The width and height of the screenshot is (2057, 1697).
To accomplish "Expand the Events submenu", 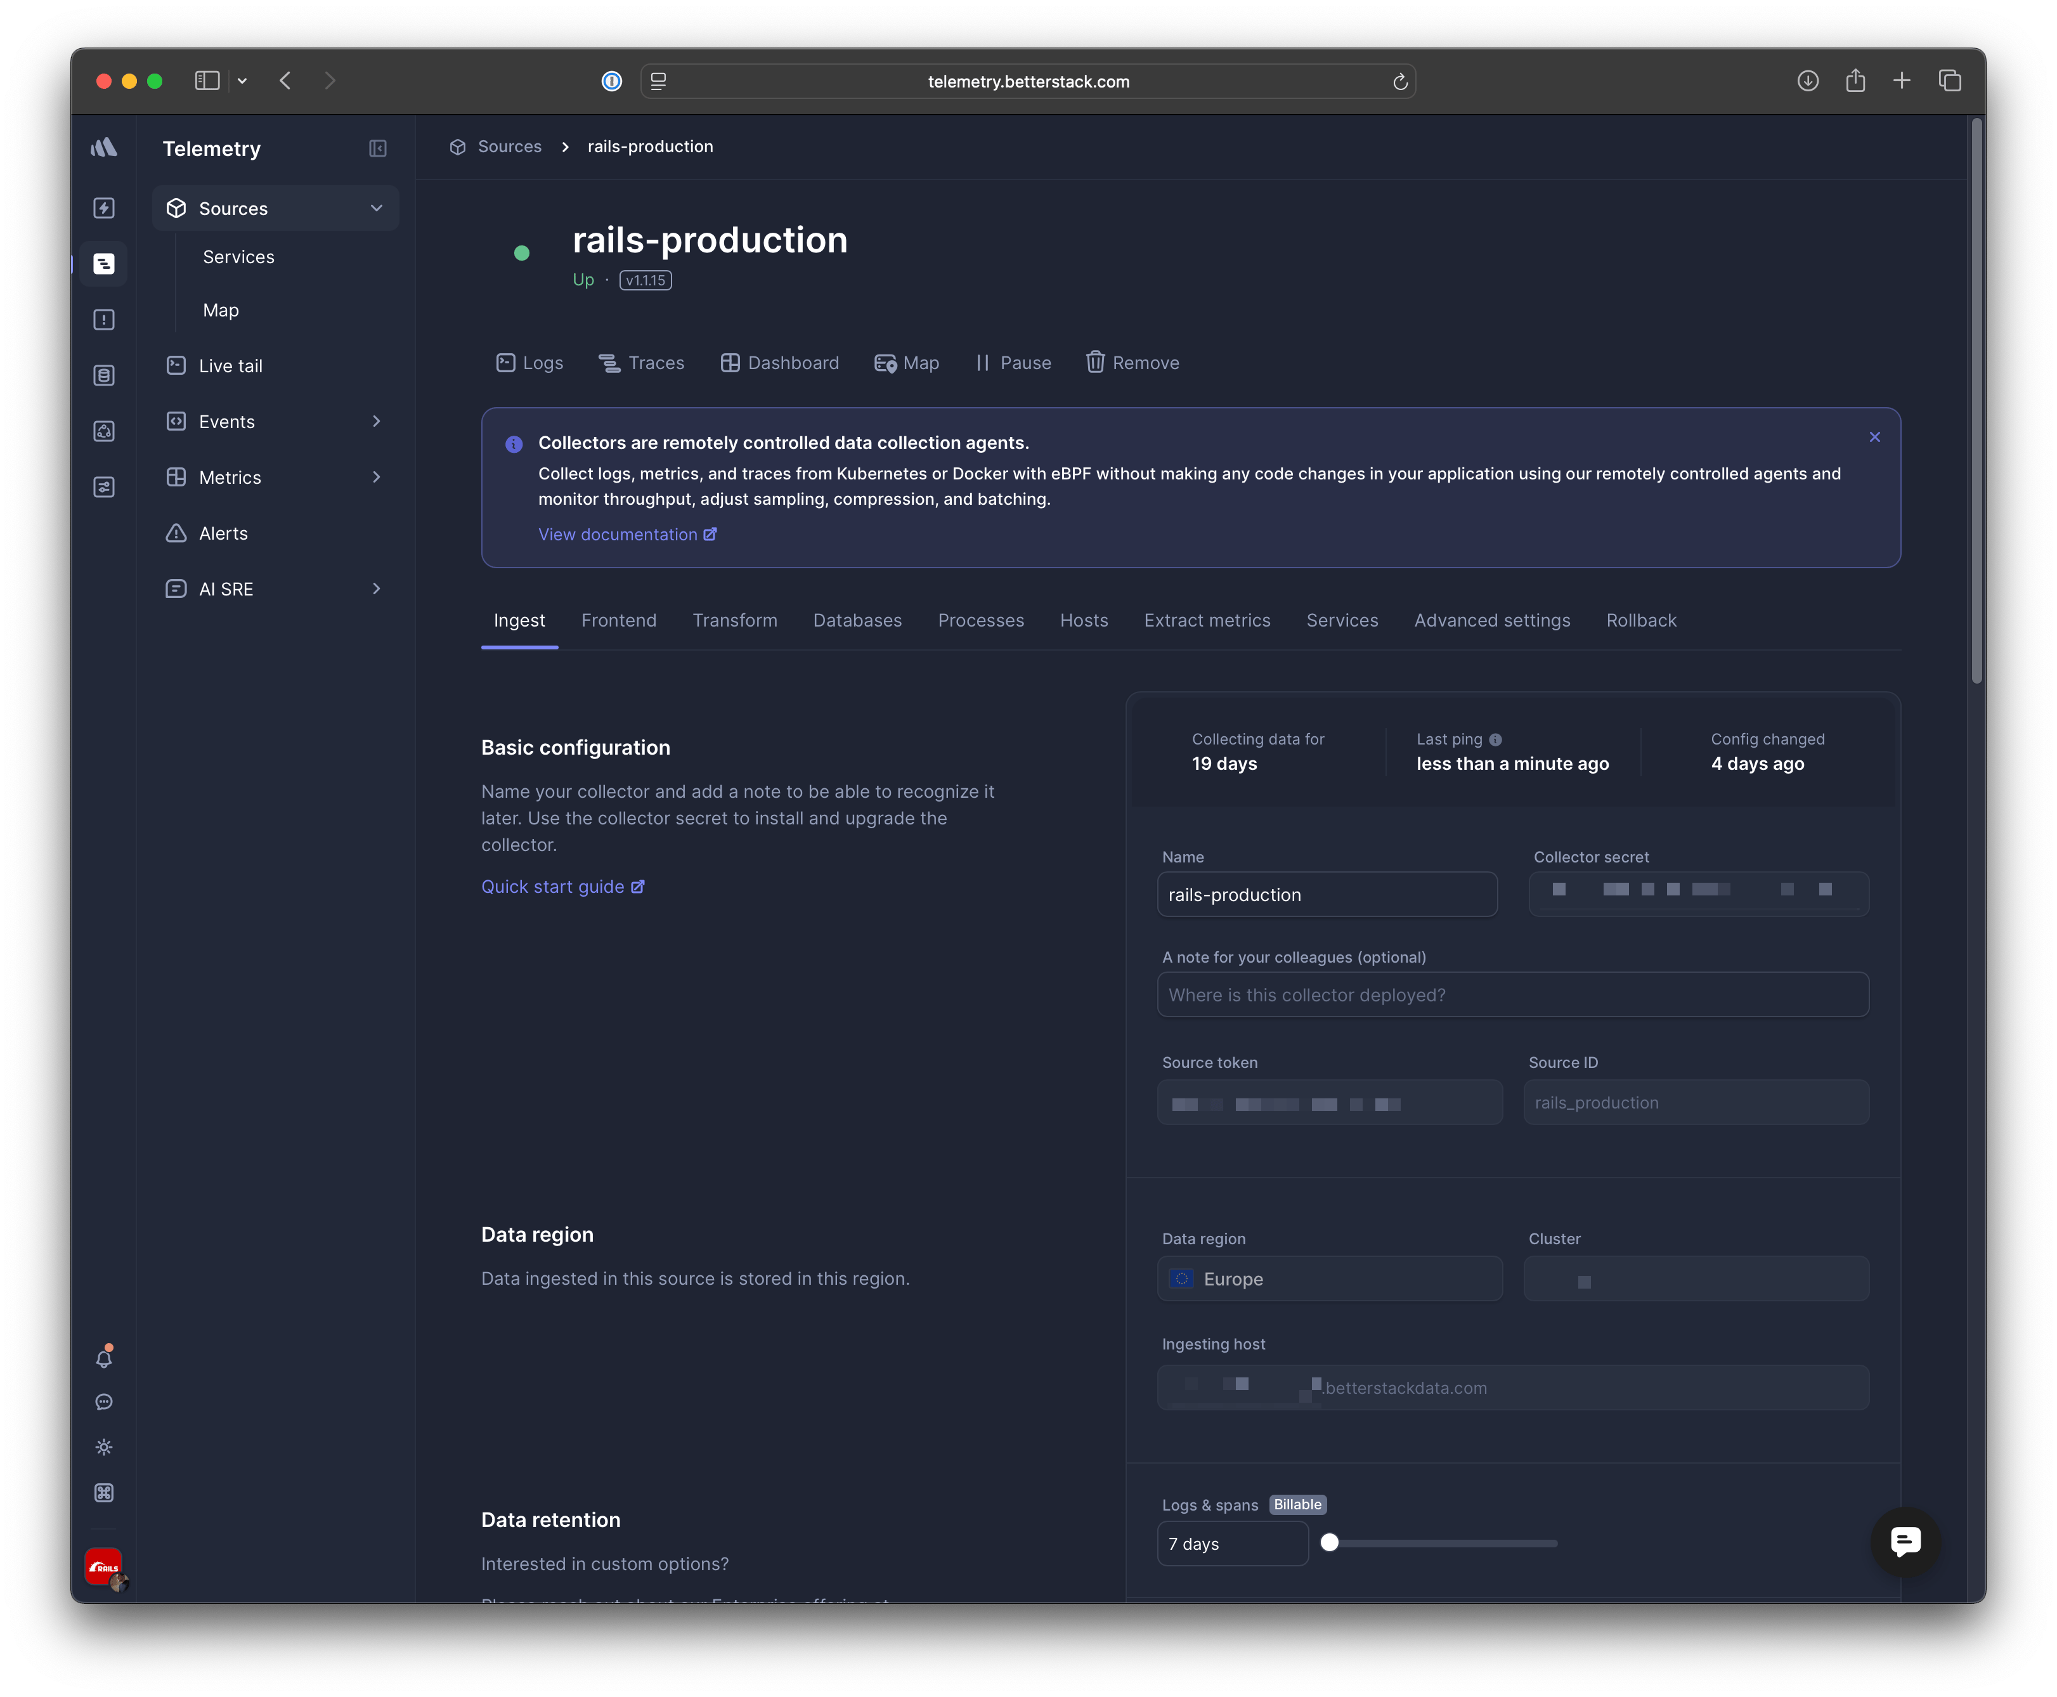I will [376, 421].
